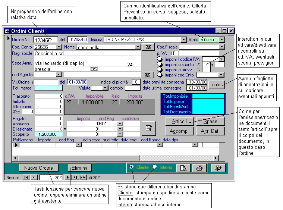
Task: Click the Altri Dati button
Action: tap(210, 131)
